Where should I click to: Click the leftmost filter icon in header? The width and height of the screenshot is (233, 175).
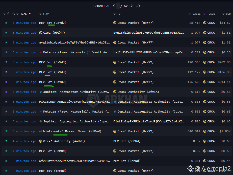click(4, 14)
